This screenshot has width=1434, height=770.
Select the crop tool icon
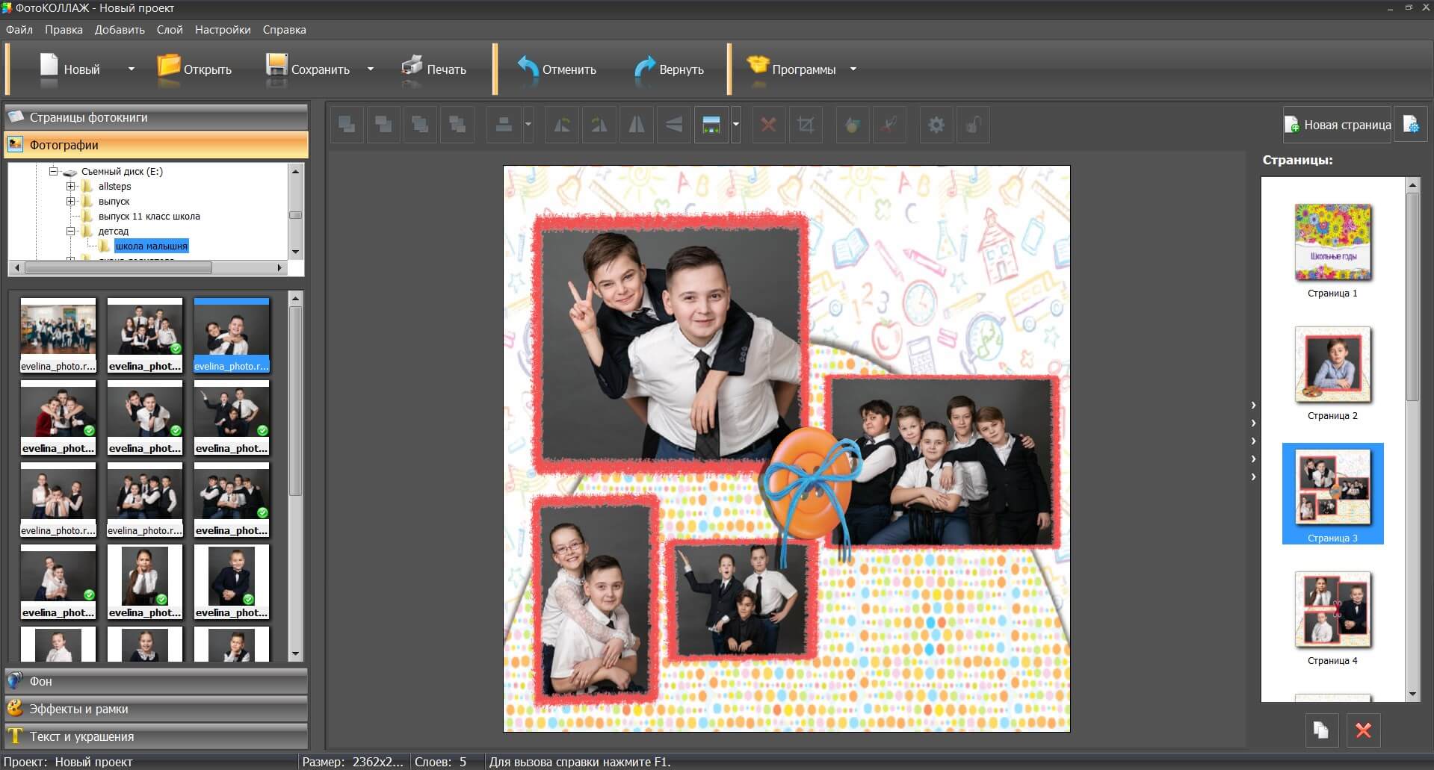click(x=806, y=125)
